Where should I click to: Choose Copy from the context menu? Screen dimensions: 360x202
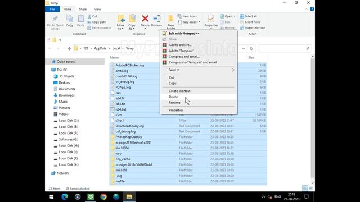pyautogui.click(x=199, y=84)
